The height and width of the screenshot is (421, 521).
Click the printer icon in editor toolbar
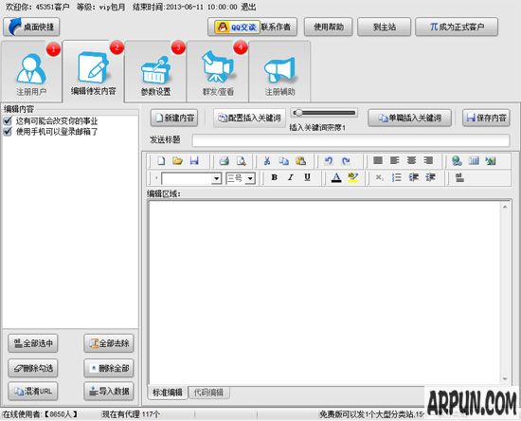pyautogui.click(x=225, y=161)
